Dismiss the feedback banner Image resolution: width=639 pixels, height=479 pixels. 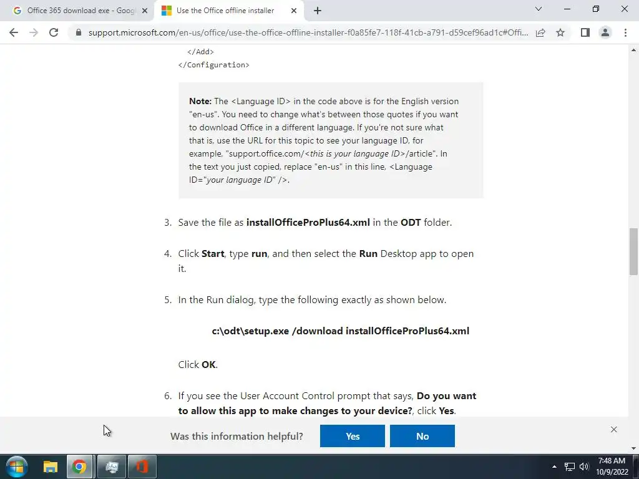pyautogui.click(x=614, y=429)
